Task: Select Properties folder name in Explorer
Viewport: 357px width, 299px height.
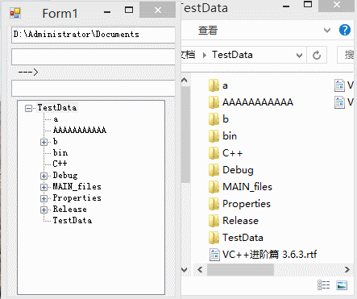Action: [x=247, y=204]
